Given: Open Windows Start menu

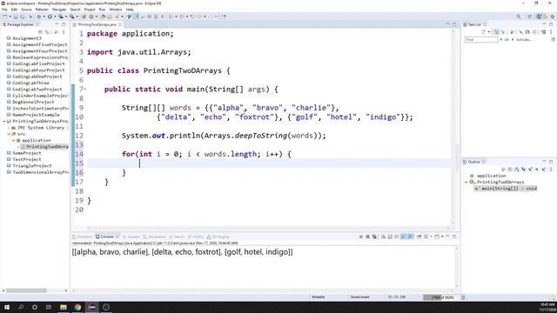Looking at the screenshot, I should click(6, 307).
